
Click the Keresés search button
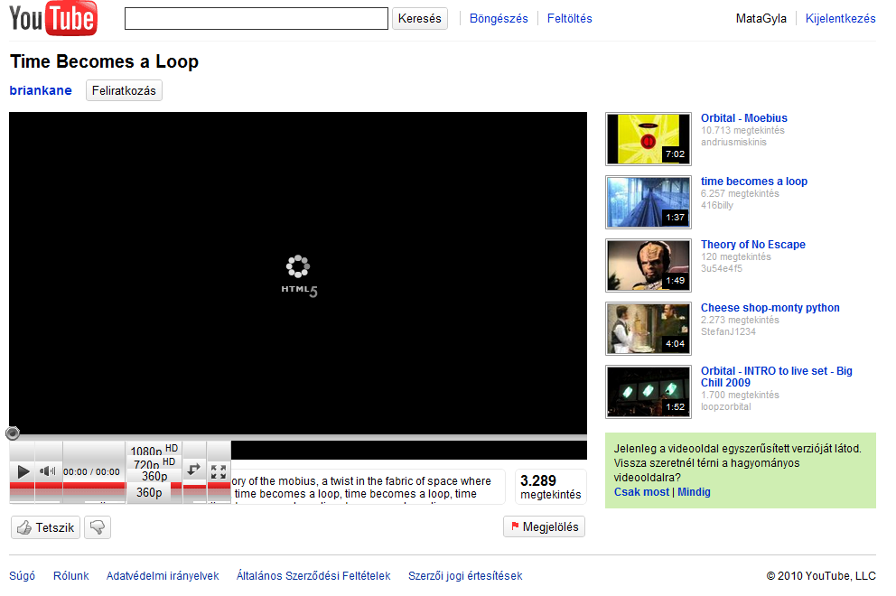click(419, 19)
